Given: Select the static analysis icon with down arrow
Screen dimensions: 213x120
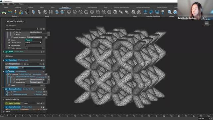Looking at the screenshot, I should (x=4, y=12).
